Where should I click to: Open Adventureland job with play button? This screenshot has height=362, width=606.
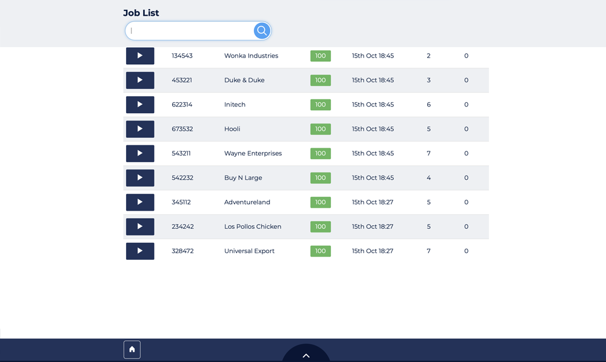[x=140, y=202]
